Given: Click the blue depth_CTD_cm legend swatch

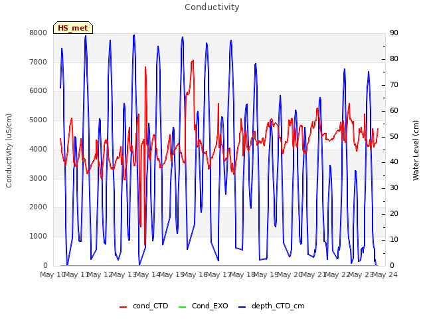Looking at the screenshot, I should tap(242, 307).
